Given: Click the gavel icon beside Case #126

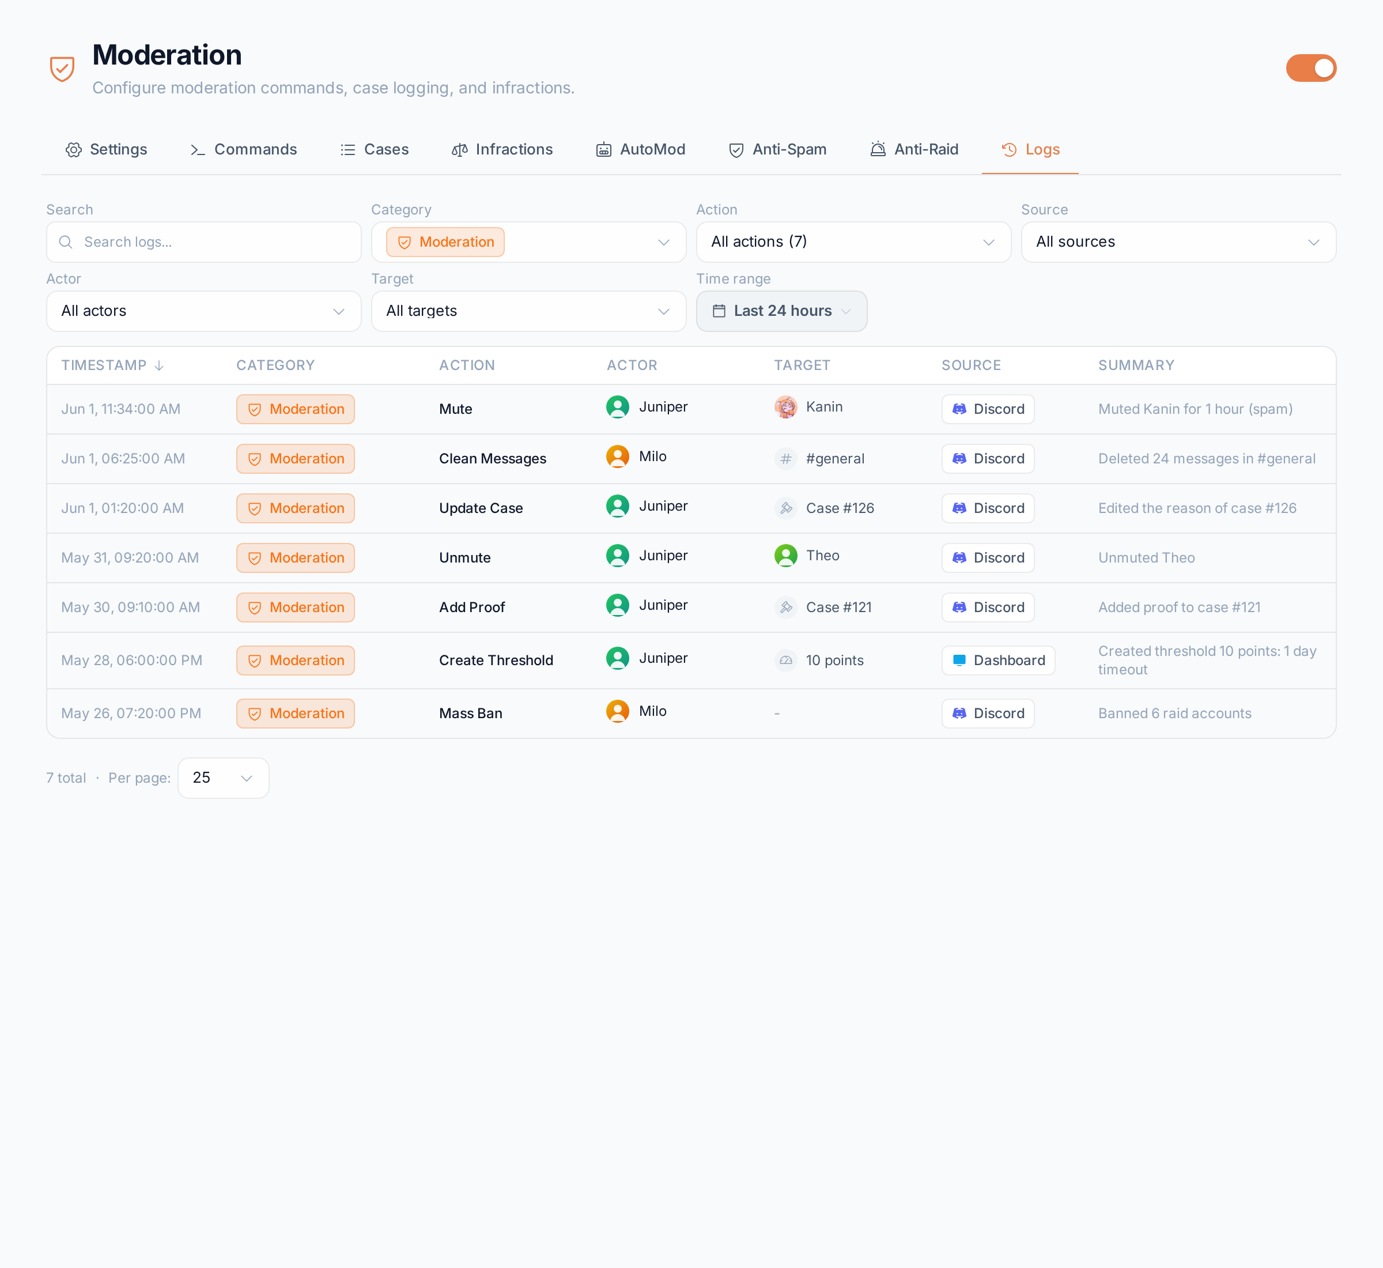Looking at the screenshot, I should coord(785,508).
